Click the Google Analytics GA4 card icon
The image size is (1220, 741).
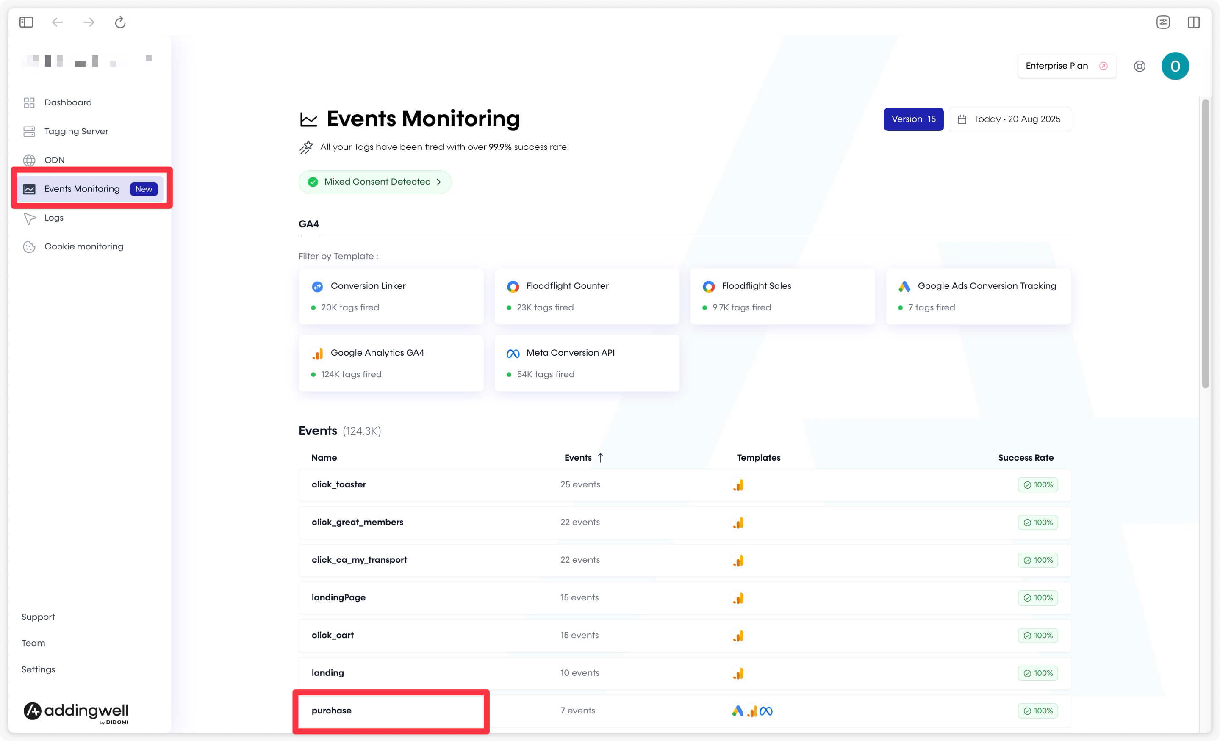click(317, 354)
